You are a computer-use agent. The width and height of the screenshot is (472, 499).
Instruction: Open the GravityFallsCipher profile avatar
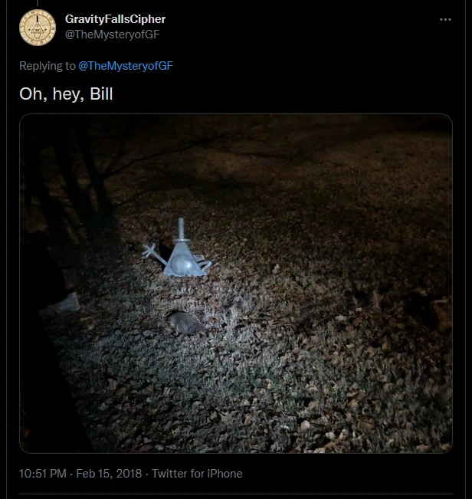coord(38,28)
